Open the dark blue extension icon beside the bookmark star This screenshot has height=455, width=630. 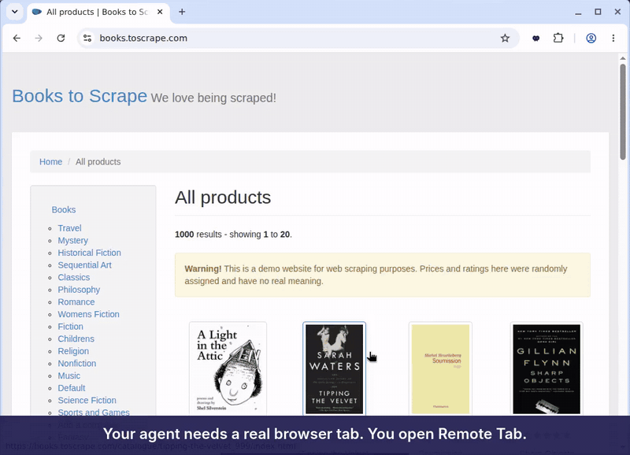point(535,38)
